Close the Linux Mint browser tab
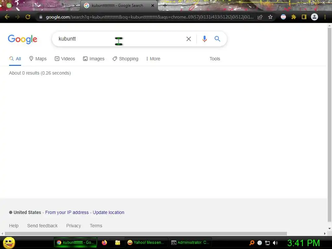The image size is (332, 249). coord(75,6)
